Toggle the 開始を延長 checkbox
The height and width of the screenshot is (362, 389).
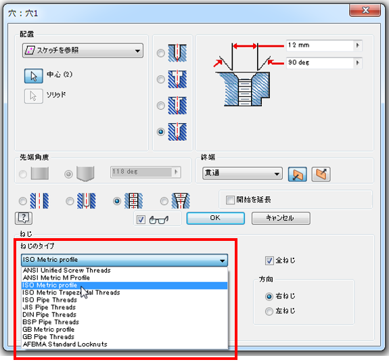[230, 200]
